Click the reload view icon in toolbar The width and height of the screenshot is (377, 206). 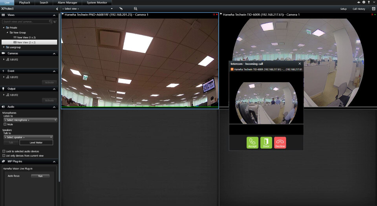click(121, 9)
